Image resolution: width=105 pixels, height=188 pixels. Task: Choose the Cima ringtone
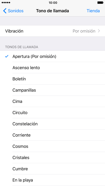52,101
